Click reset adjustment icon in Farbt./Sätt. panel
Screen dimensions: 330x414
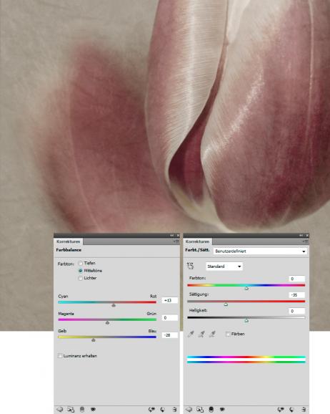[x=291, y=409]
